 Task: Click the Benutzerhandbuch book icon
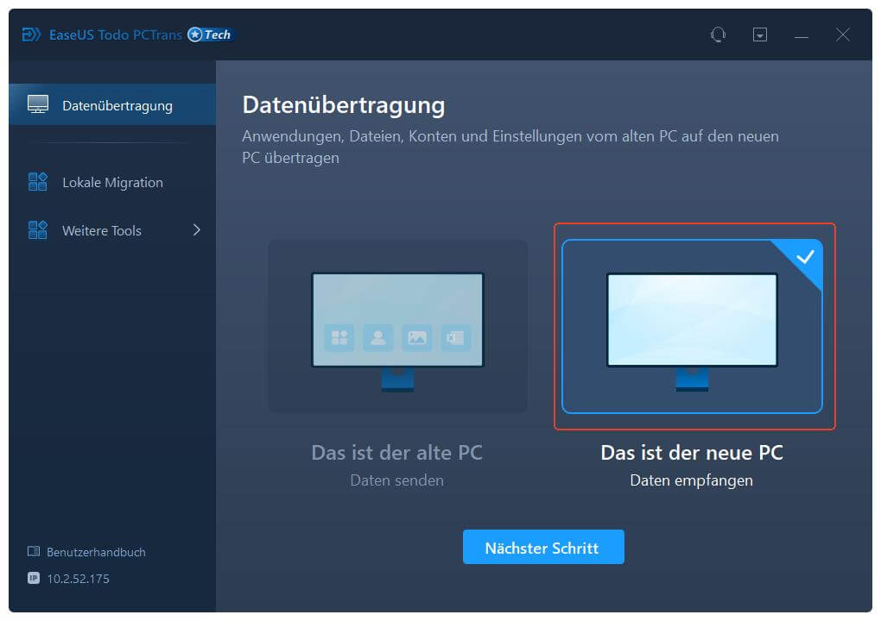pos(34,552)
